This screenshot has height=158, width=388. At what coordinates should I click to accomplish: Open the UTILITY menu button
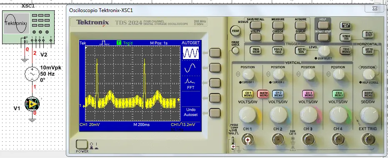point(255,37)
